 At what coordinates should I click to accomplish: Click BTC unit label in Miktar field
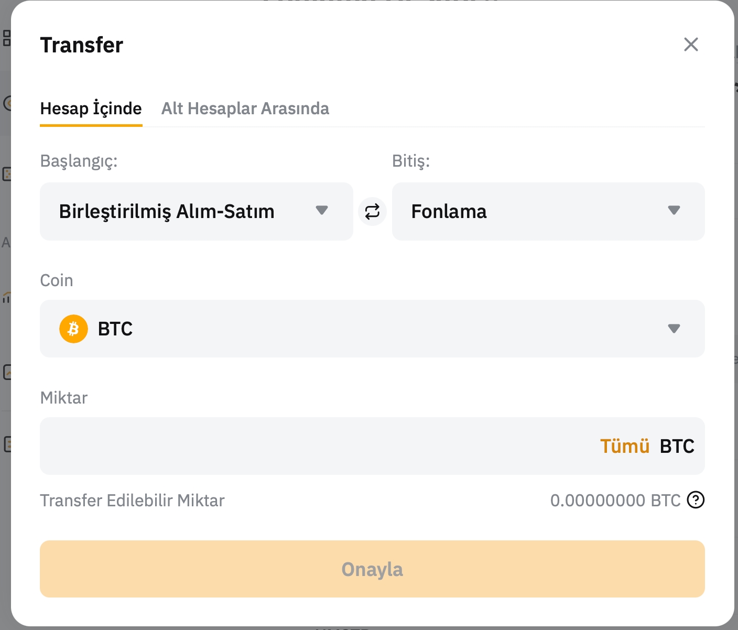coord(677,446)
